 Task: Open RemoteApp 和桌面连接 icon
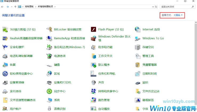pyautogui.click(x=49, y=38)
